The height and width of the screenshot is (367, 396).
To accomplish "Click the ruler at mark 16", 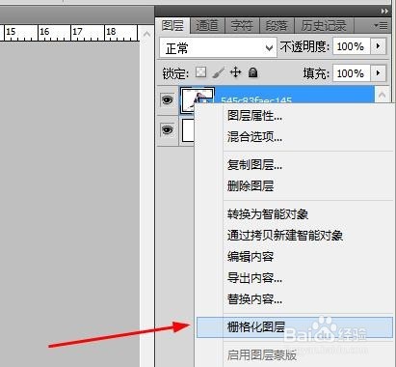I will click(44, 32).
